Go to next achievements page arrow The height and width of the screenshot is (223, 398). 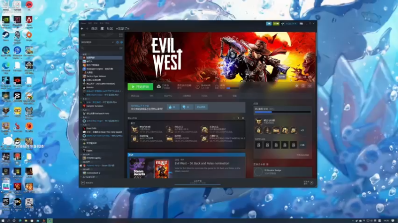(238, 118)
